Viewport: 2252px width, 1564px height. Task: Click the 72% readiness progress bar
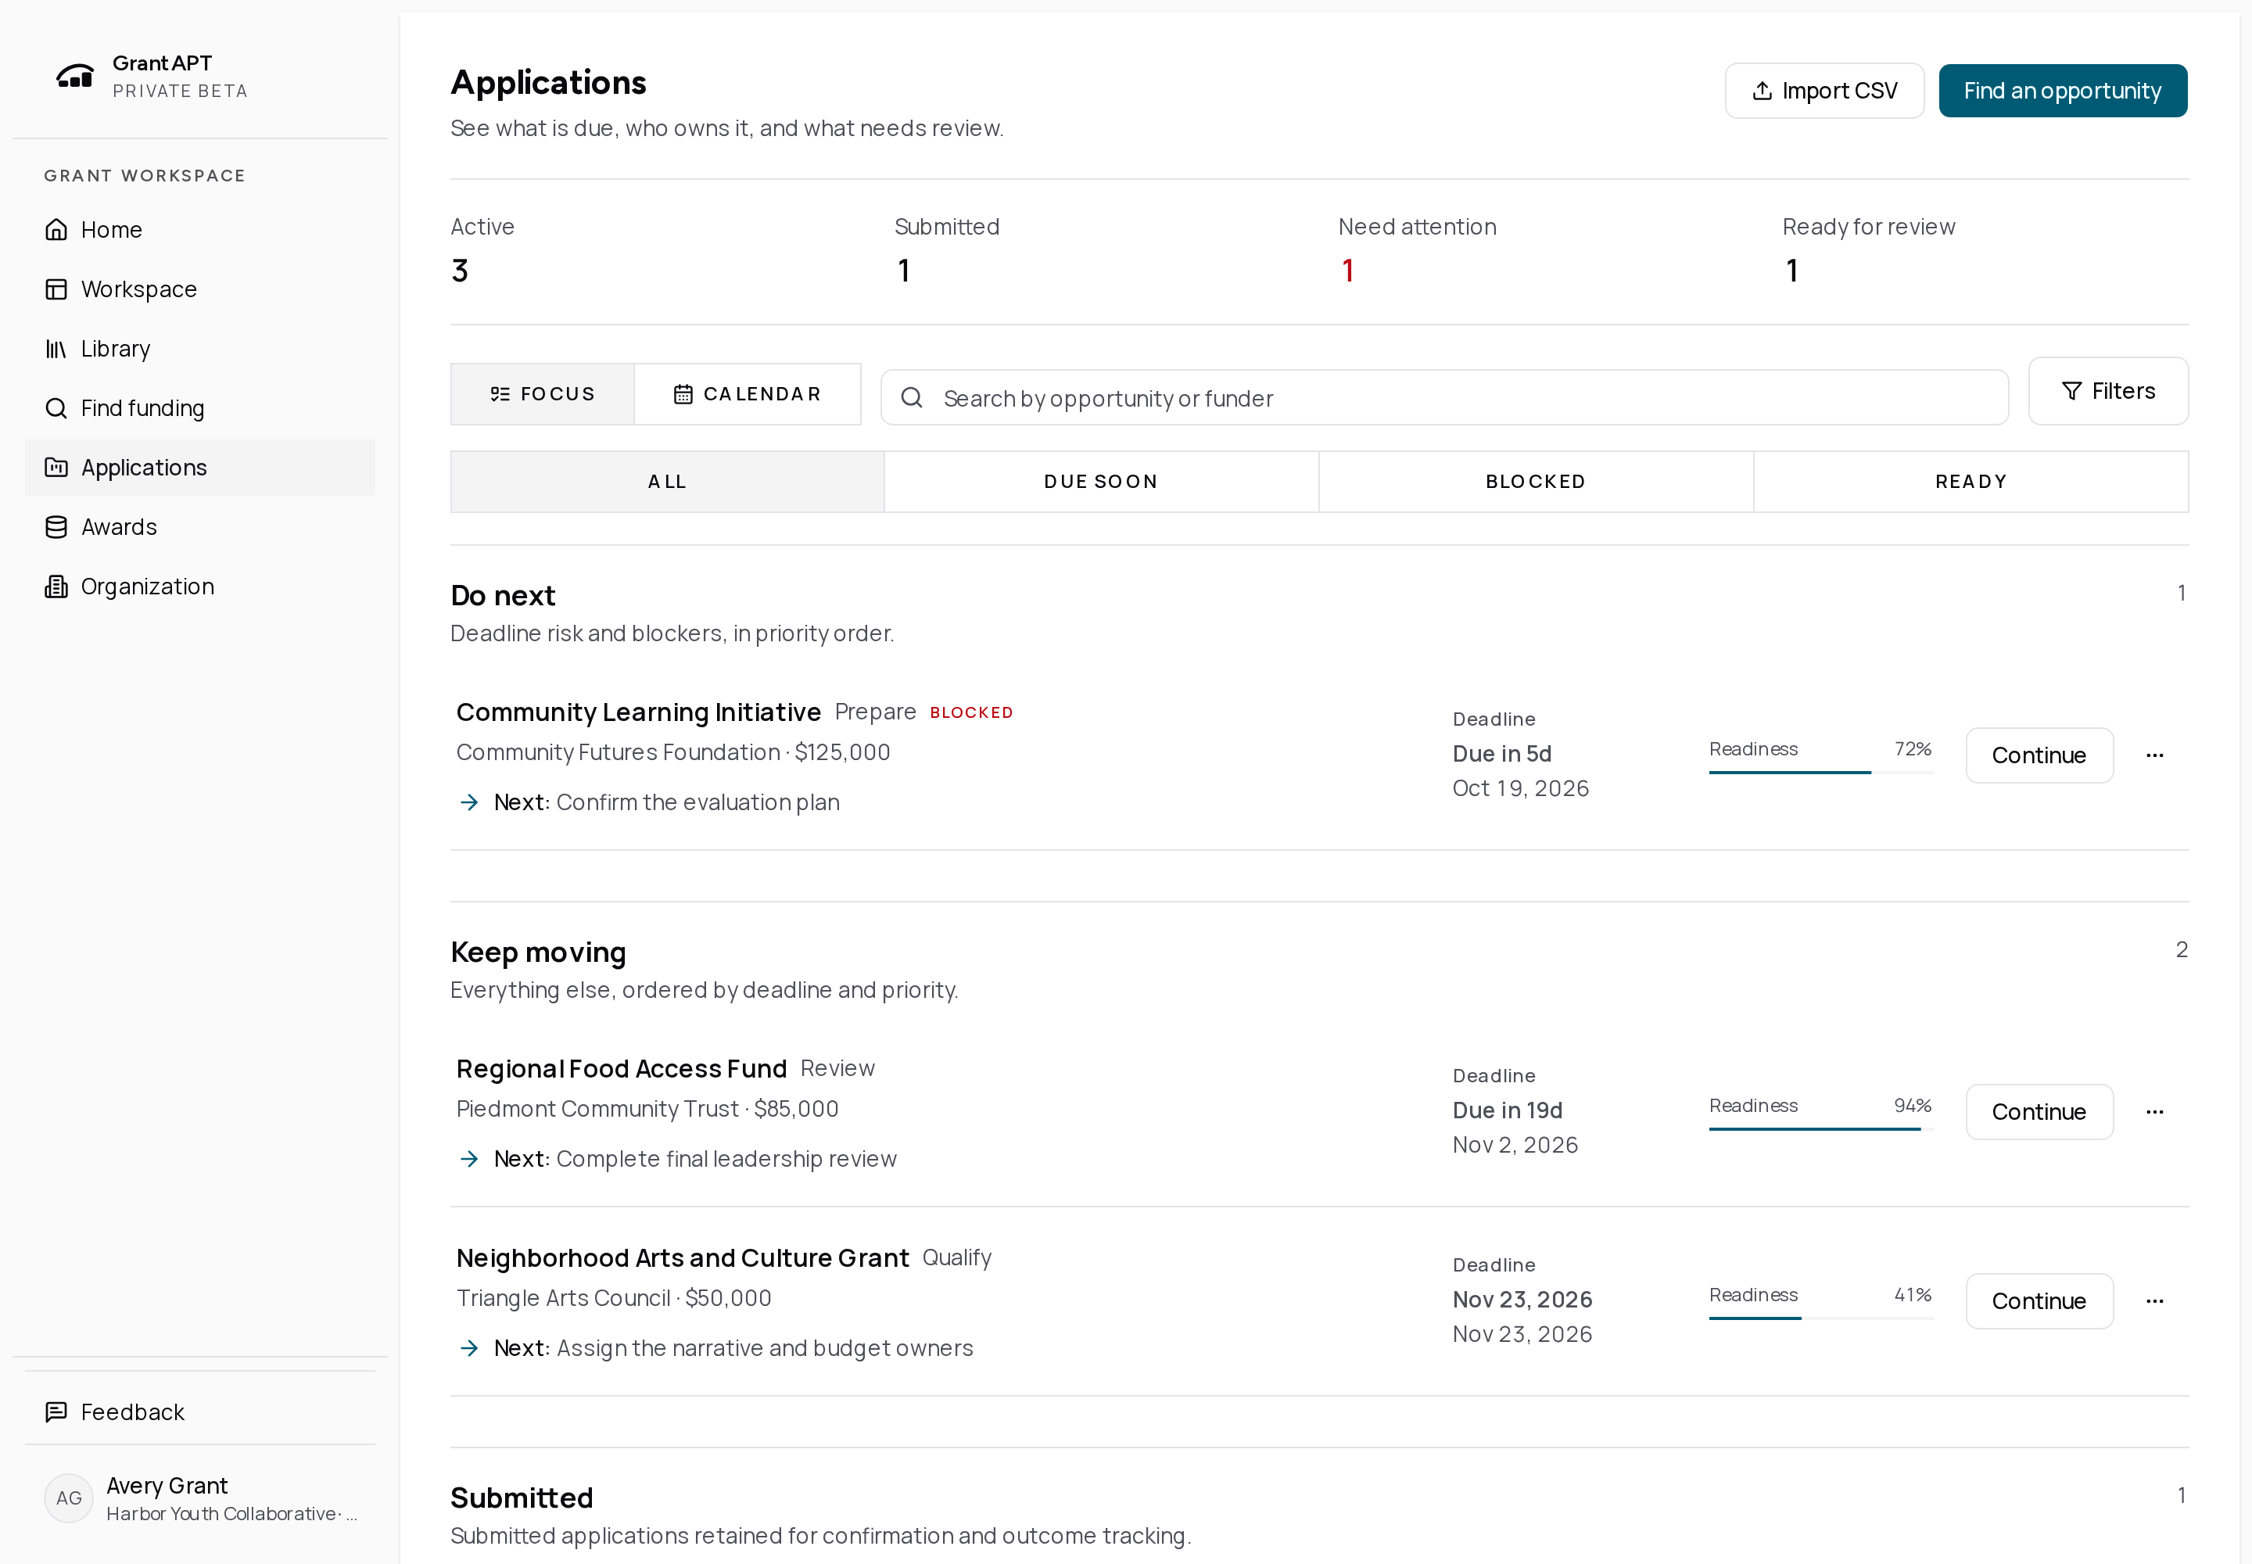(x=1822, y=773)
